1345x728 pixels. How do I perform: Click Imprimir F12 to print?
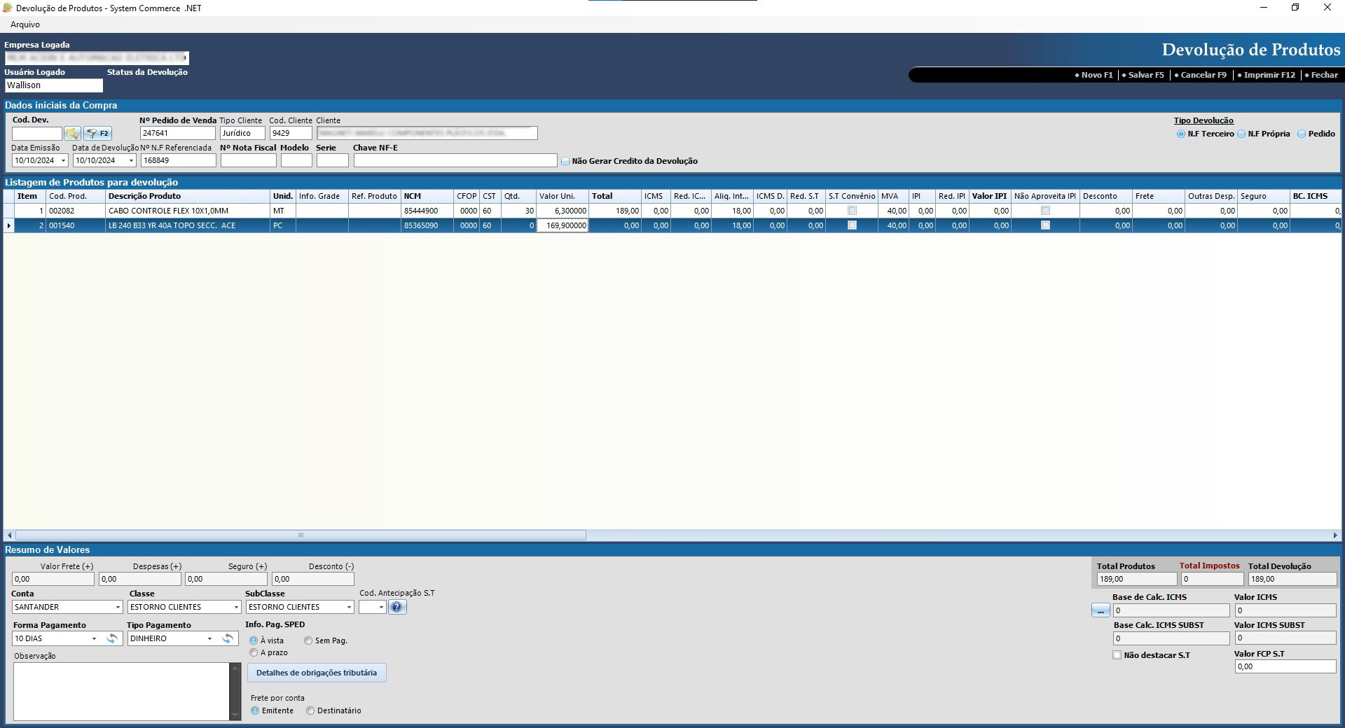coord(1269,75)
